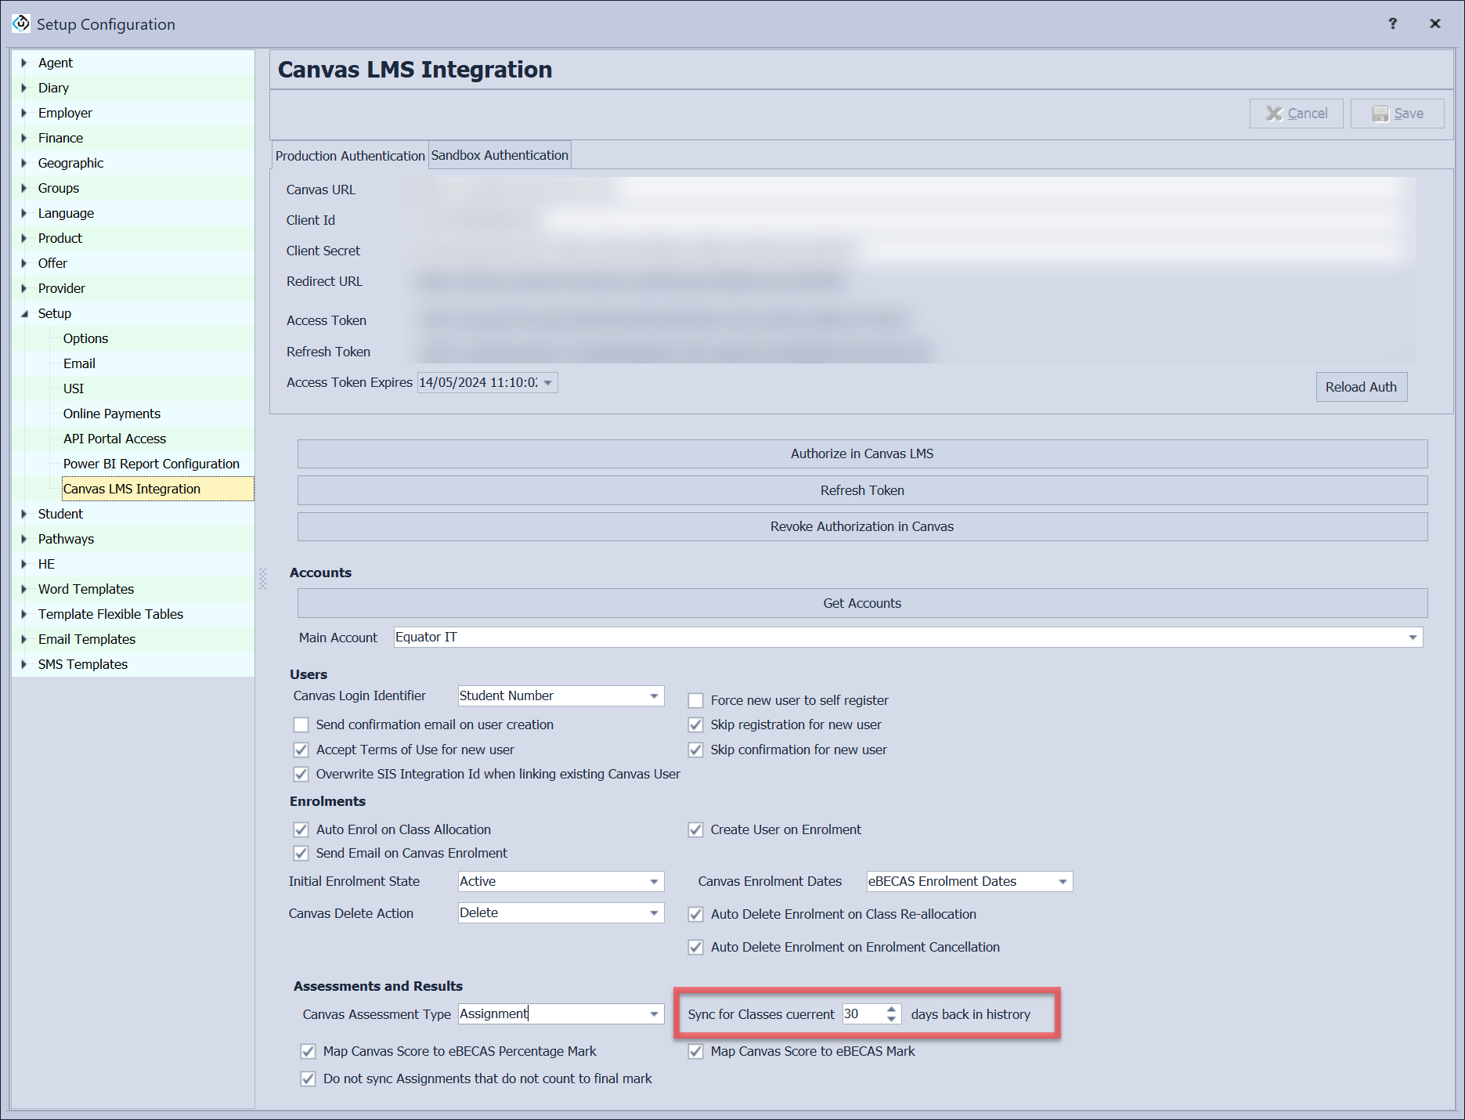Select API Portal Access in the tree
Viewport: 1465px width, 1120px height.
tap(114, 439)
